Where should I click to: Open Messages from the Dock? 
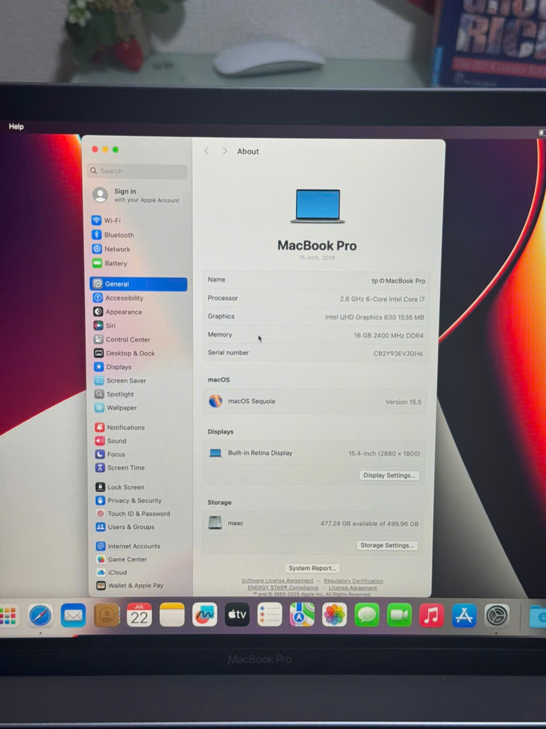point(367,615)
